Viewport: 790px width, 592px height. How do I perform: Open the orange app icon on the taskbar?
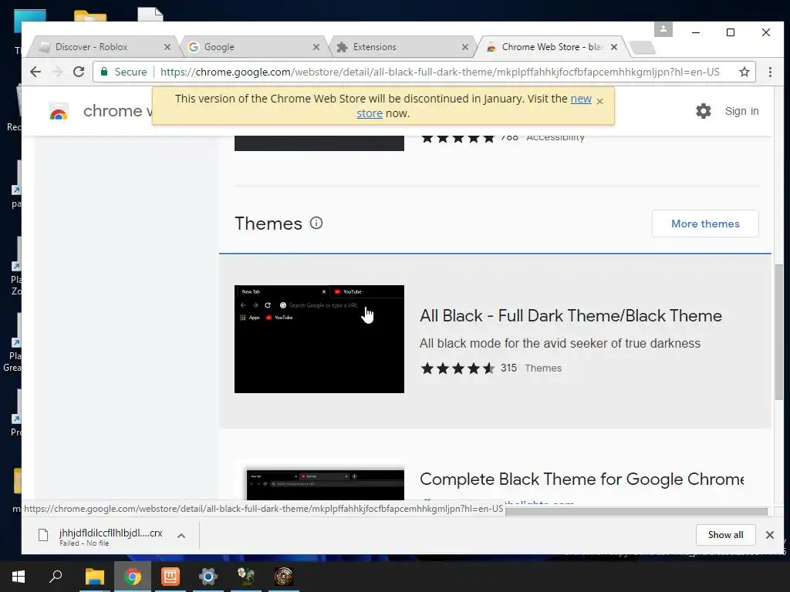click(170, 577)
